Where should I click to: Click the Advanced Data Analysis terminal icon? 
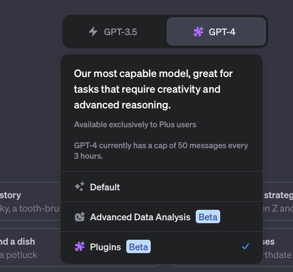coord(80,217)
